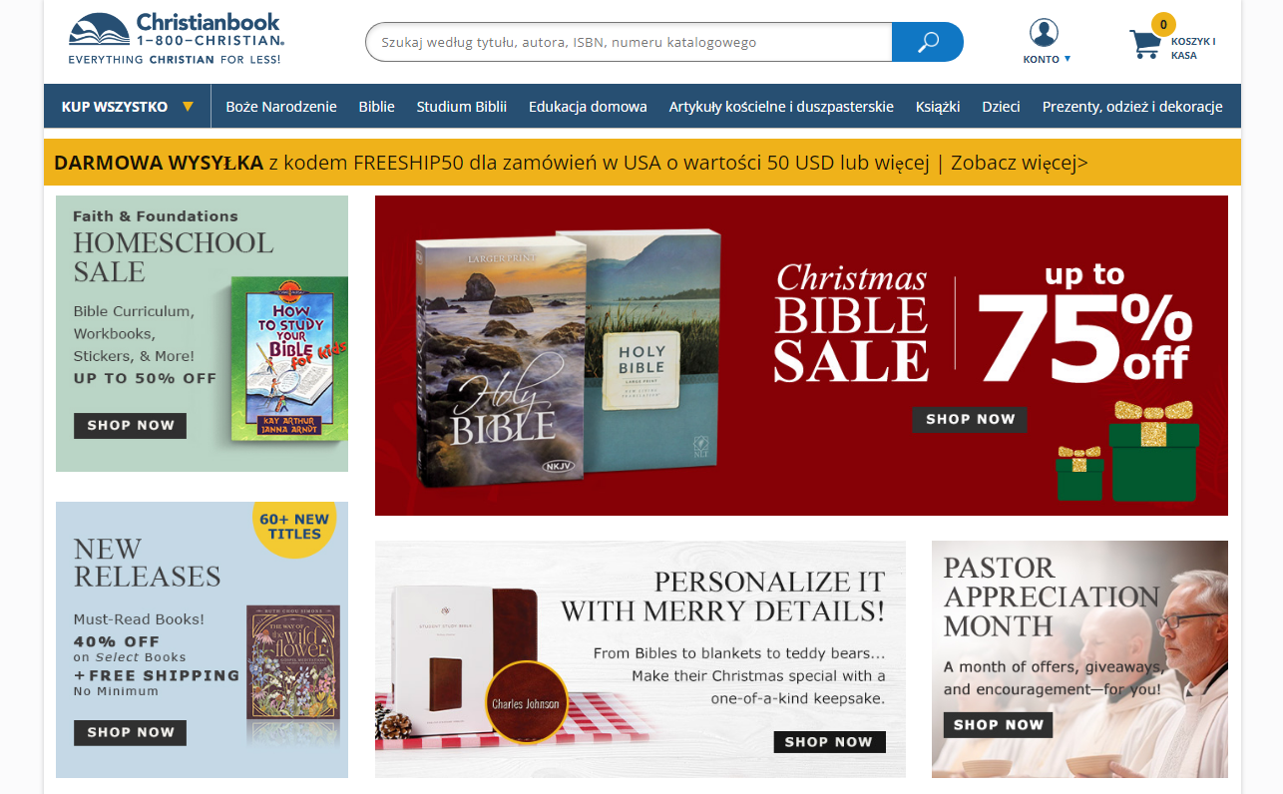Screen dimensions: 1283x794
Task: Click Shop Now under New Releases
Action: (130, 732)
